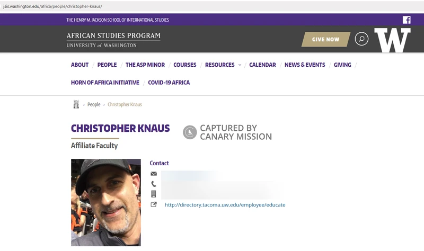Open the About menu item

point(80,65)
